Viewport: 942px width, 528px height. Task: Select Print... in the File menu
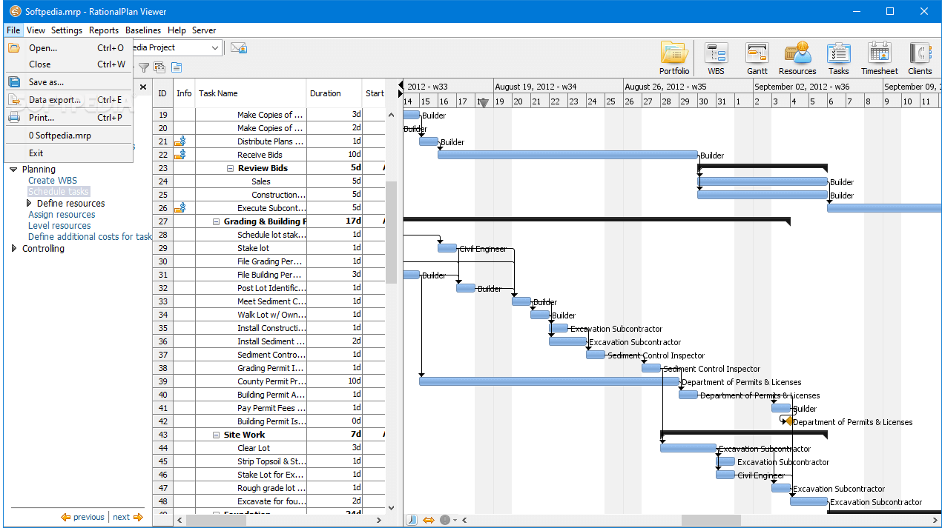point(69,117)
